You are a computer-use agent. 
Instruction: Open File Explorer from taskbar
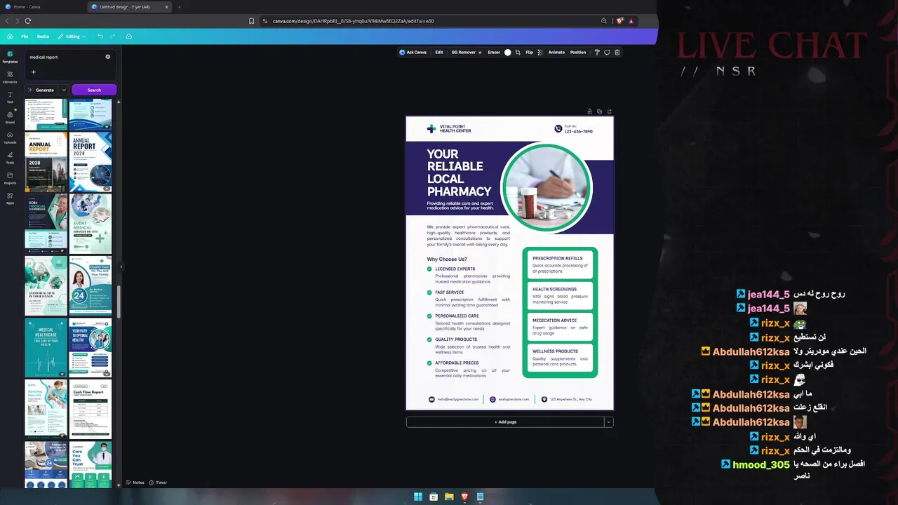[449, 497]
